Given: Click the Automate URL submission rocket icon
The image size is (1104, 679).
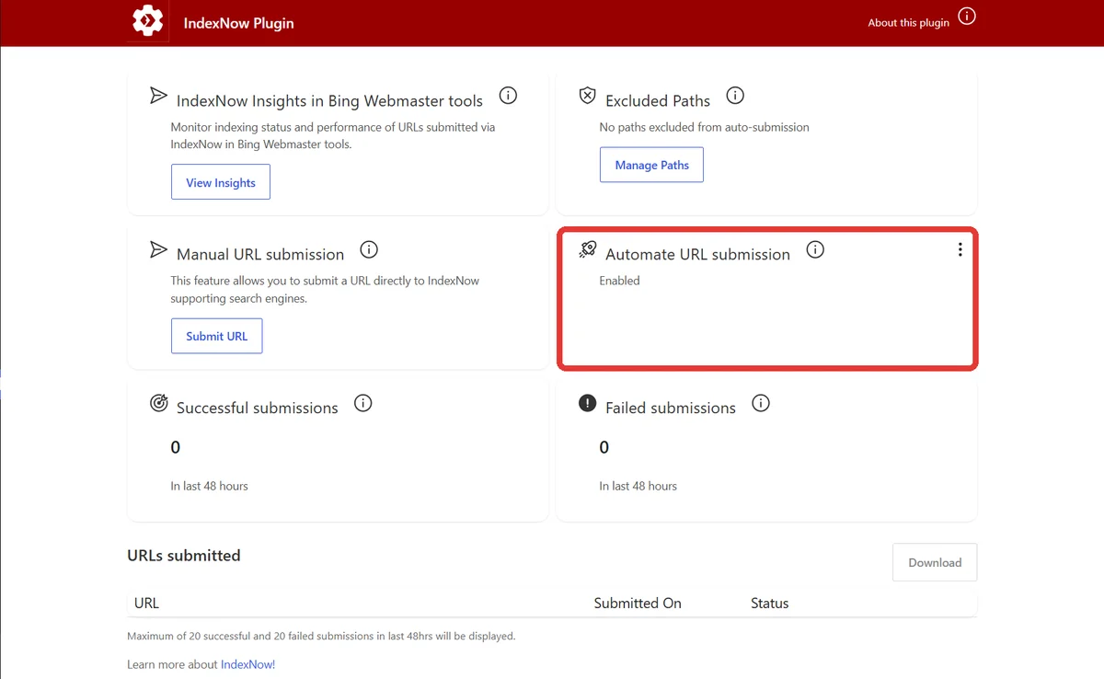Looking at the screenshot, I should pos(587,249).
